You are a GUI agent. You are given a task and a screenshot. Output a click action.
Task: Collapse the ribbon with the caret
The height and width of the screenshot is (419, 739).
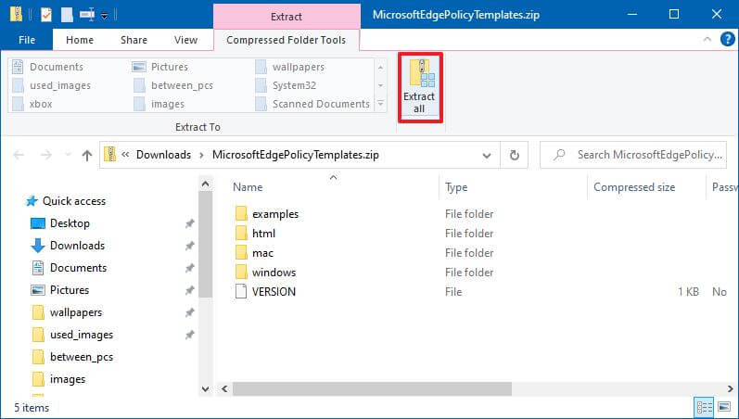(x=707, y=40)
